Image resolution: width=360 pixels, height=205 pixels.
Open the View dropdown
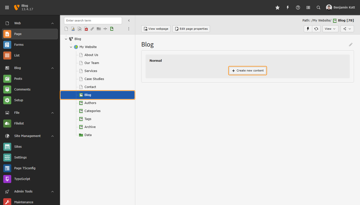[x=330, y=29]
